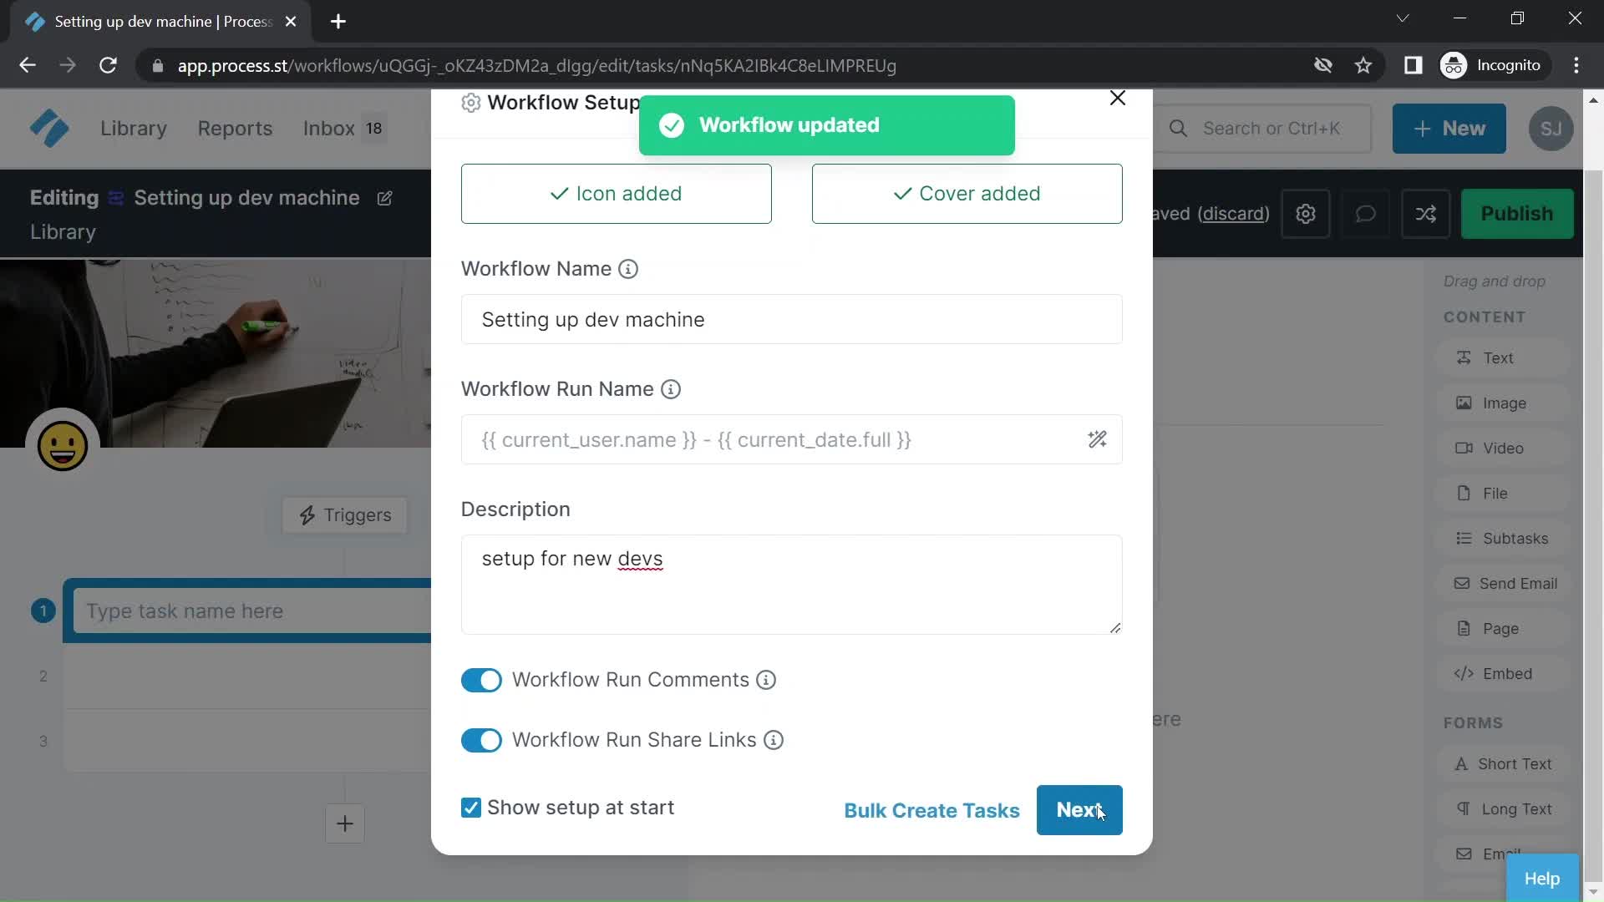Click the info icon next to Workflow Name
This screenshot has height=902, width=1604.
pos(629,269)
